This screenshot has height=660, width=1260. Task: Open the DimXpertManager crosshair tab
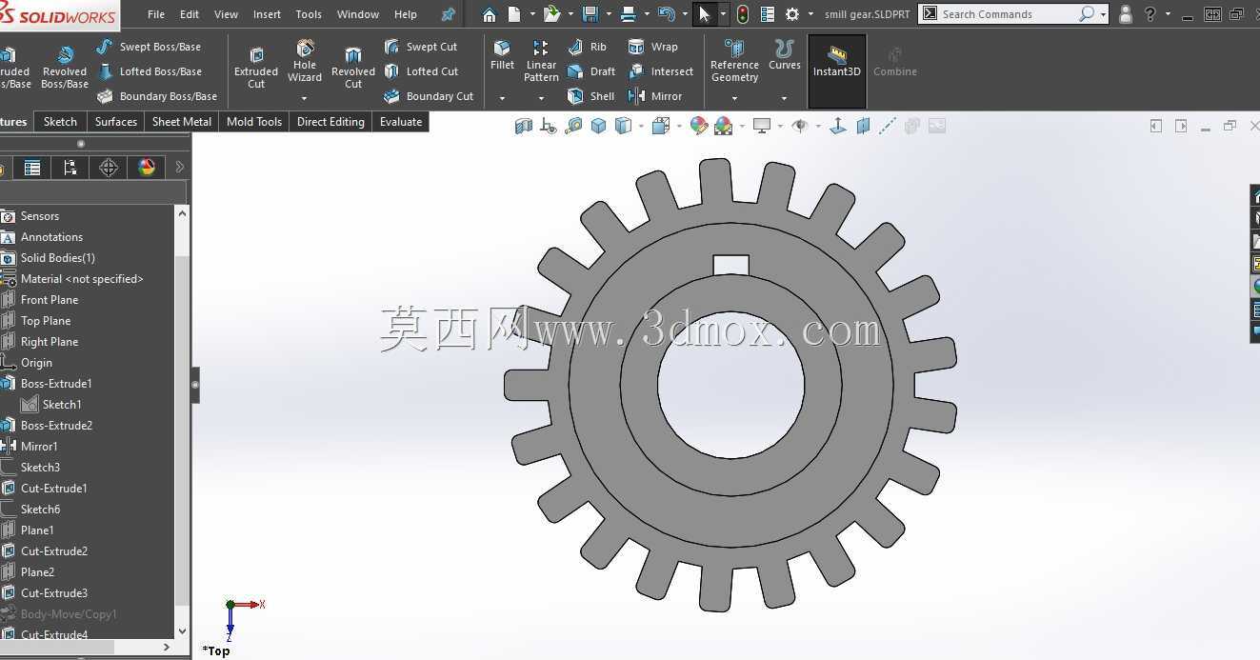click(x=109, y=168)
